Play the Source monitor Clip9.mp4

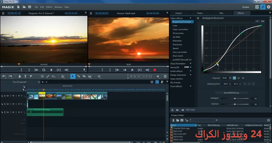click(x=132, y=70)
